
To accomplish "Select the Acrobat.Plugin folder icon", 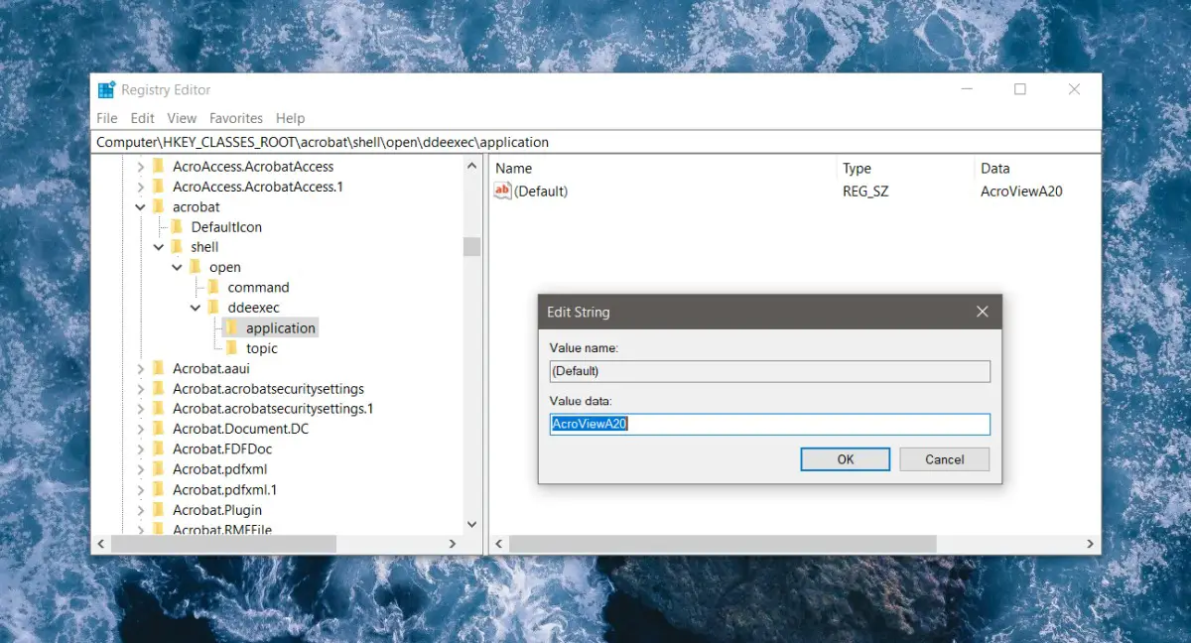I will [158, 509].
